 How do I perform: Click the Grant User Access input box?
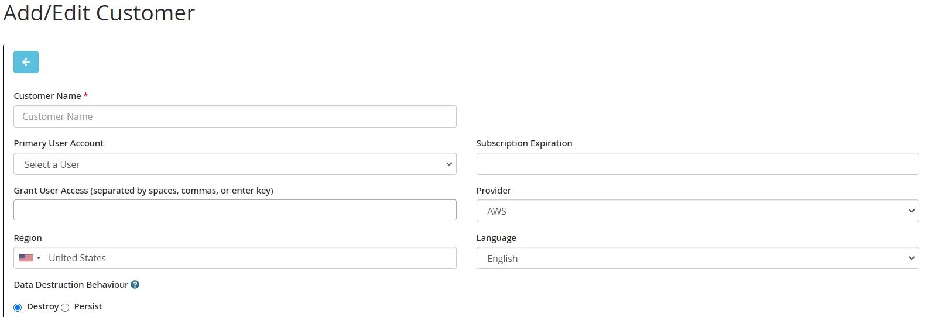coord(235,210)
